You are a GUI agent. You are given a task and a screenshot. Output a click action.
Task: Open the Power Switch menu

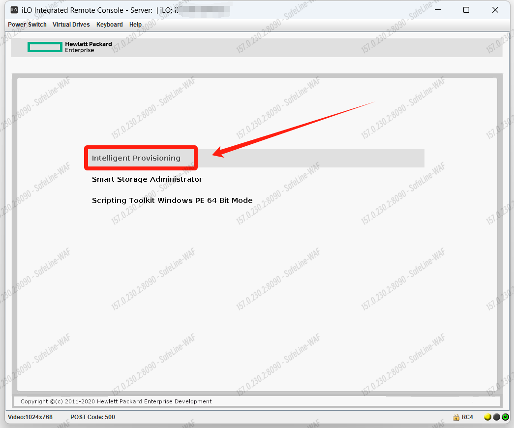[x=27, y=25]
